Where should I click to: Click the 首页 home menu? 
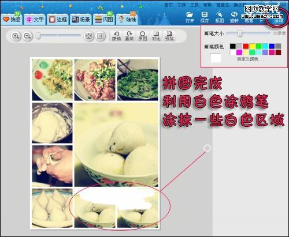pyautogui.click(x=169, y=5)
